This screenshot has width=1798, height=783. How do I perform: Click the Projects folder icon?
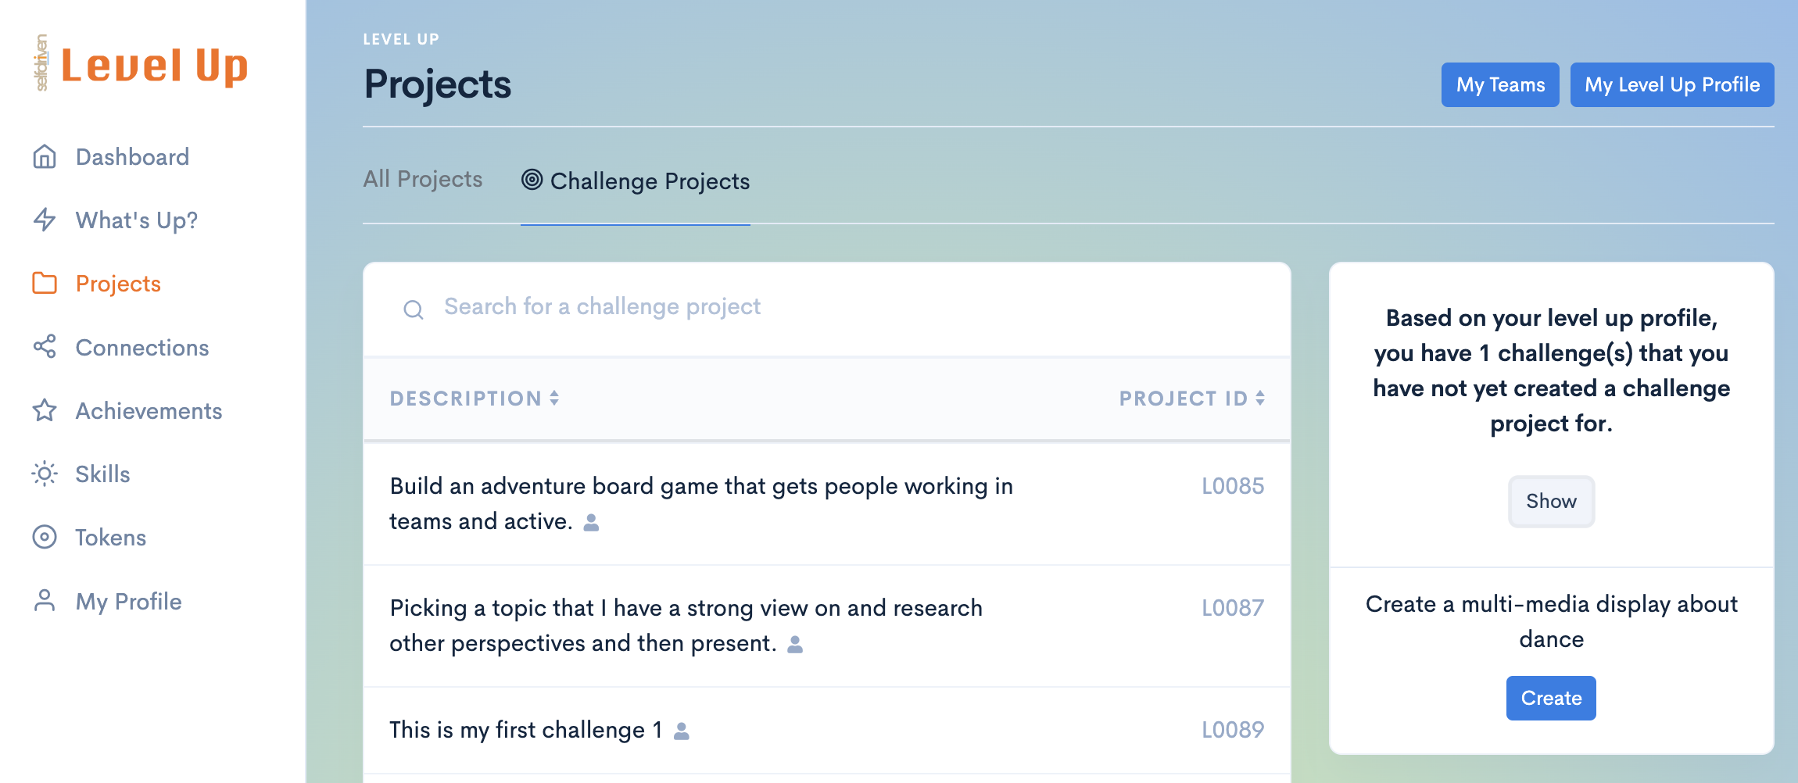coord(45,284)
